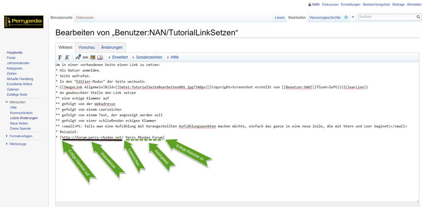Expand the Werkzeuge sidebar section
Viewport: 422px width, 207px height.
tap(16, 144)
